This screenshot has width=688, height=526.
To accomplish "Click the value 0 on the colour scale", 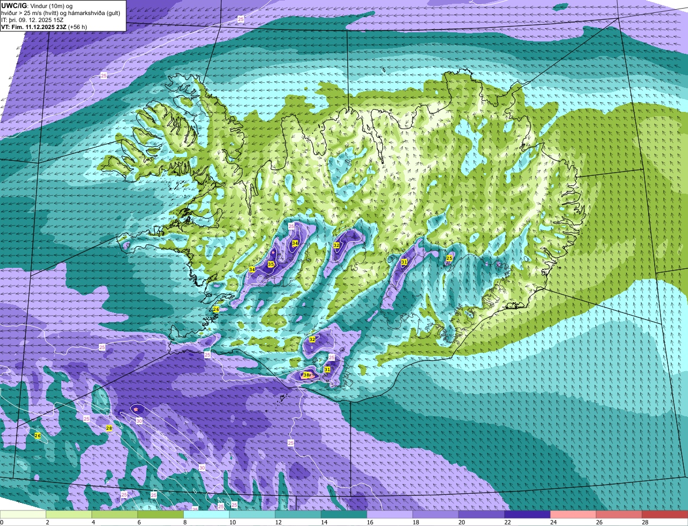I will click(x=2, y=522).
